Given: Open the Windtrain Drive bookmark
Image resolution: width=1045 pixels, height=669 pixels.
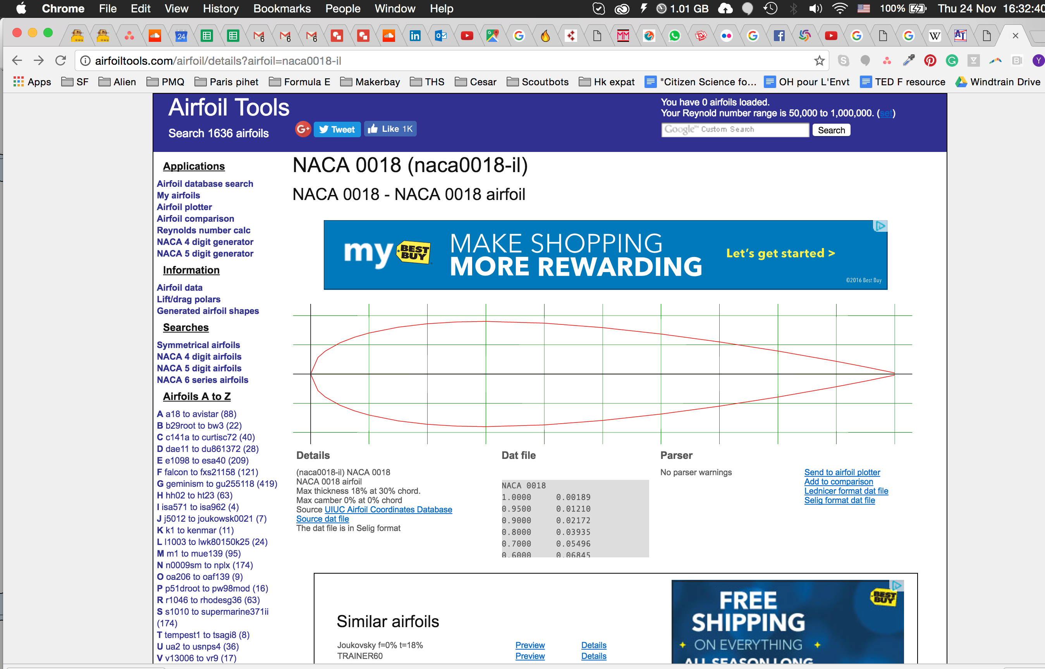Looking at the screenshot, I should [998, 82].
